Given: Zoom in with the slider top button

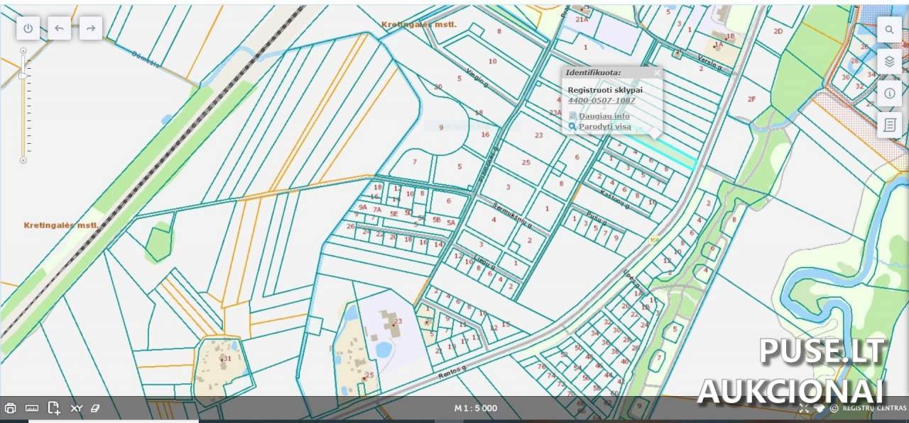Looking at the screenshot, I should pyautogui.click(x=23, y=51).
